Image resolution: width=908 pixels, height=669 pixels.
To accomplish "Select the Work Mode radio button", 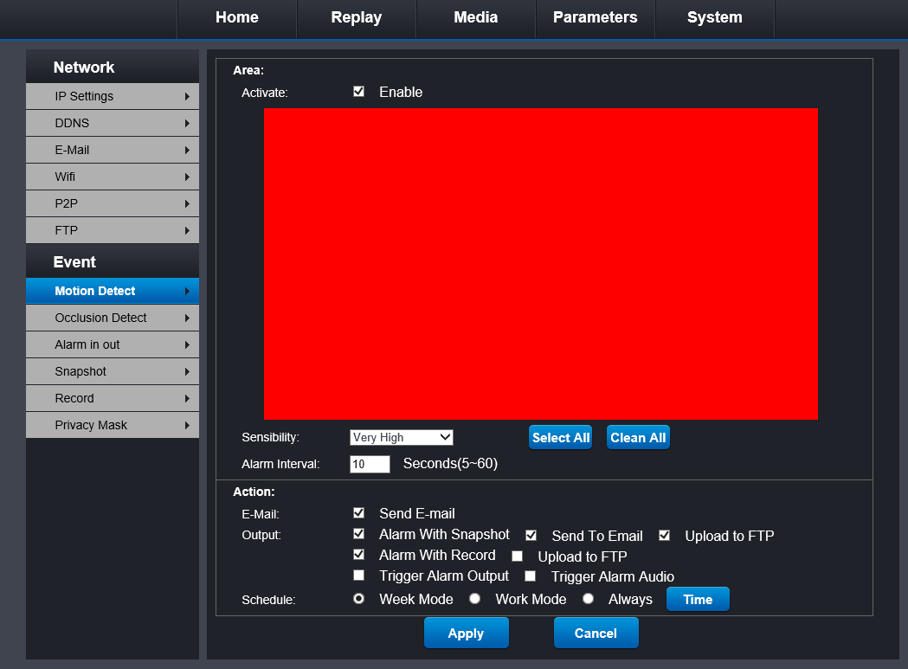I will coord(474,599).
